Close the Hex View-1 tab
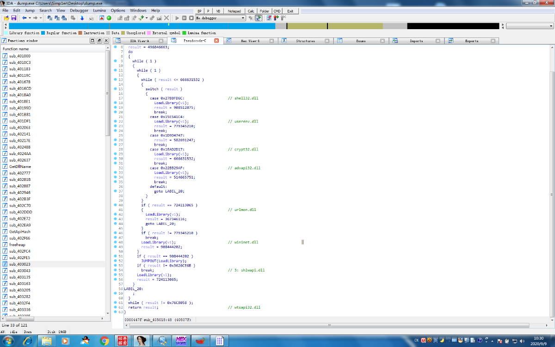This screenshot has width=555, height=347. point(271,41)
